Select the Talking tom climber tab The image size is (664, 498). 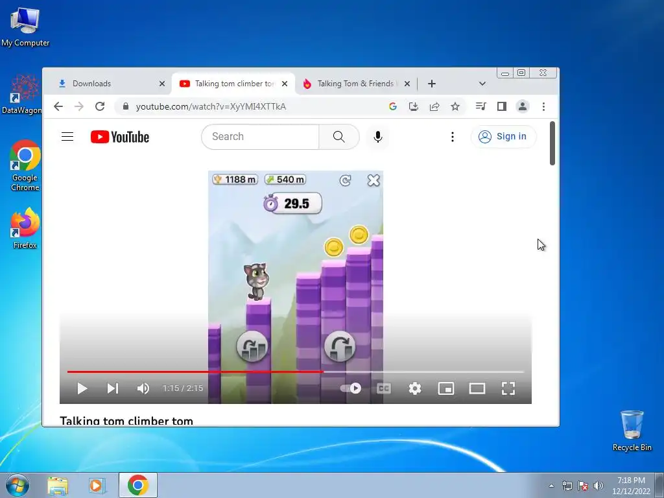coord(229,84)
